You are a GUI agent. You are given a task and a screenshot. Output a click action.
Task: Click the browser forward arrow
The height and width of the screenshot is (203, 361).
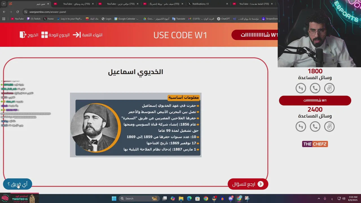click(x=11, y=12)
